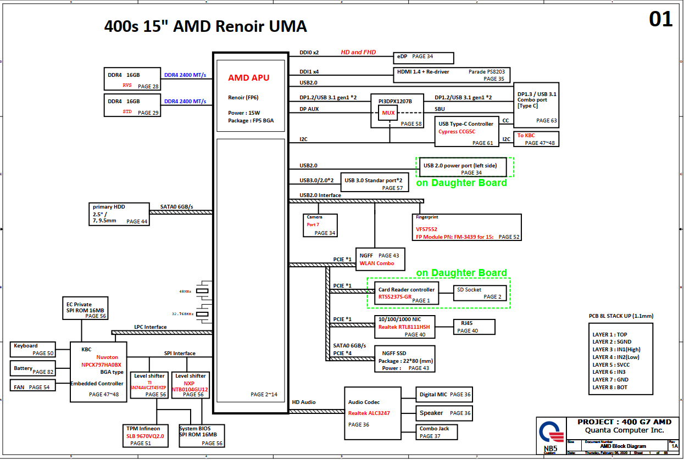Screen dimensions: 684x460
Task: Click the 'RJ45' block label
Action: point(468,323)
